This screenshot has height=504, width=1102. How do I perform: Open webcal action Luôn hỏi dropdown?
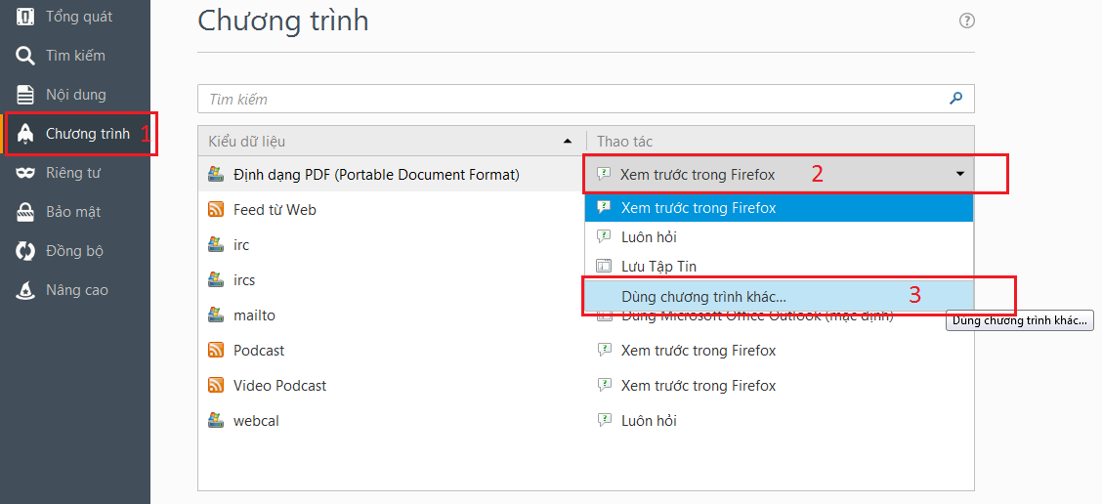tap(649, 420)
